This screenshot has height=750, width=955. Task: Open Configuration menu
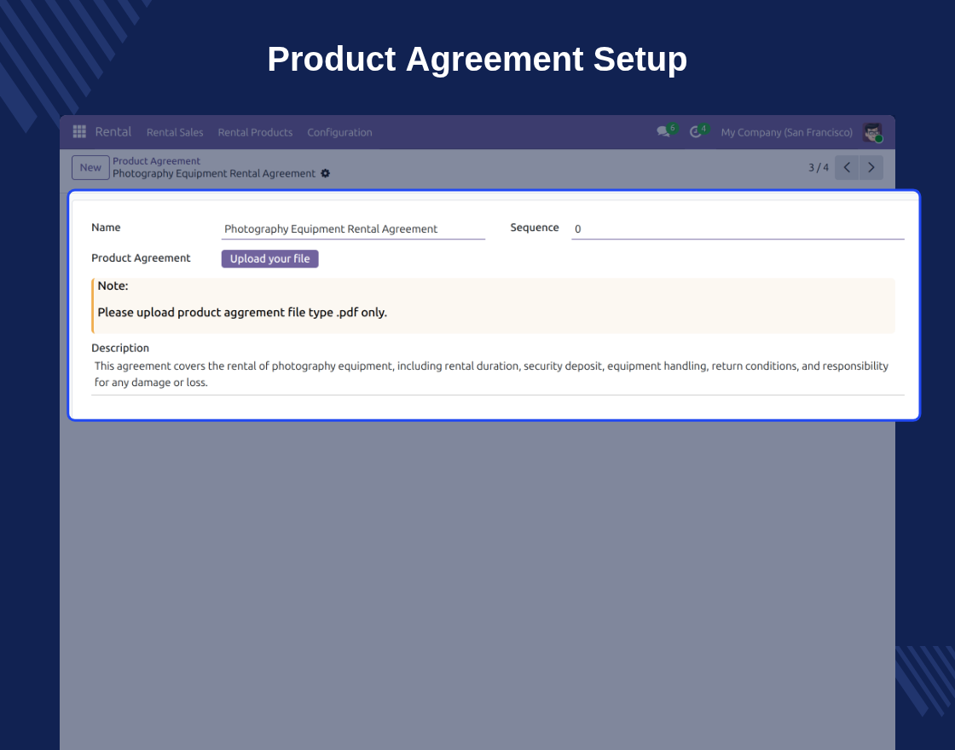click(x=339, y=132)
